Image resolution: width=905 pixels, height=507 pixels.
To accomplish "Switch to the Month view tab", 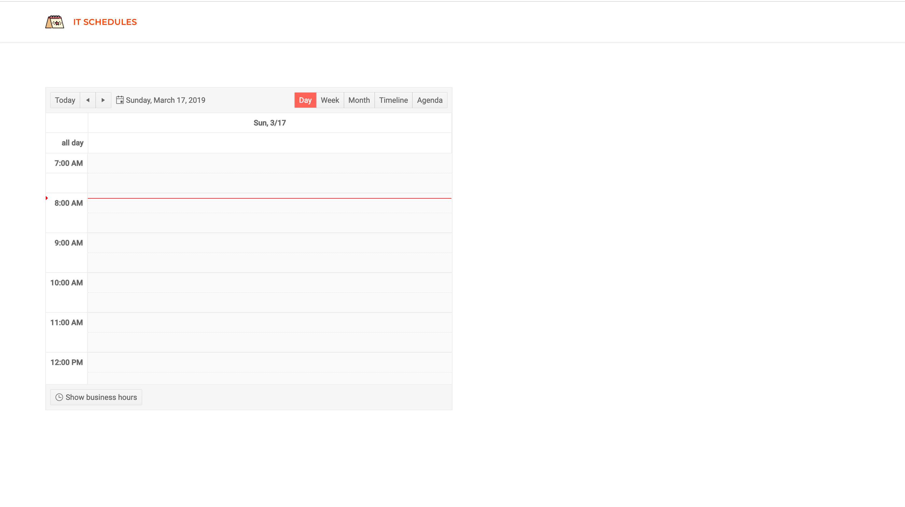I will click(359, 100).
